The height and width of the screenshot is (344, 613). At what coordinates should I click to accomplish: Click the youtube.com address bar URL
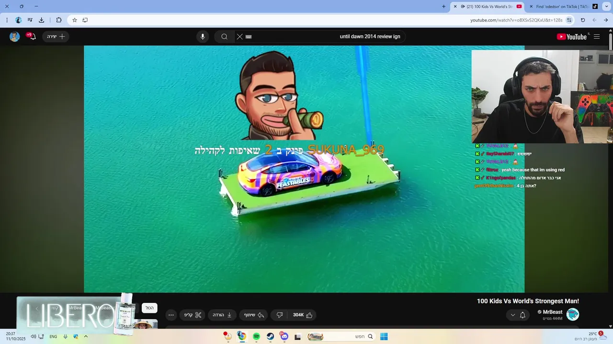[516, 20]
